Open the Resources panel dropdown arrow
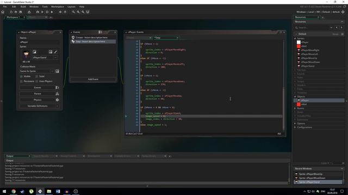The width and height of the screenshot is (348, 195). pos(342,22)
